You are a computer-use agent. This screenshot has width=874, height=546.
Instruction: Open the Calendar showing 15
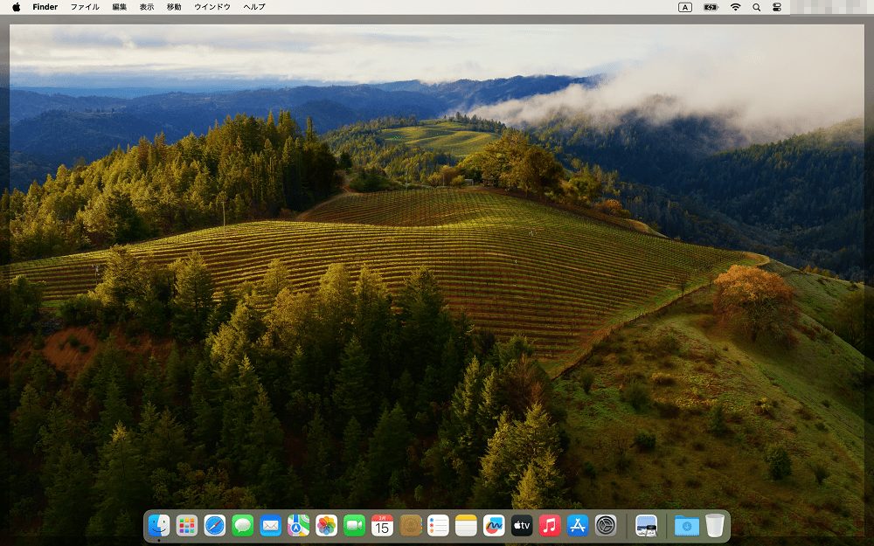coord(382,525)
